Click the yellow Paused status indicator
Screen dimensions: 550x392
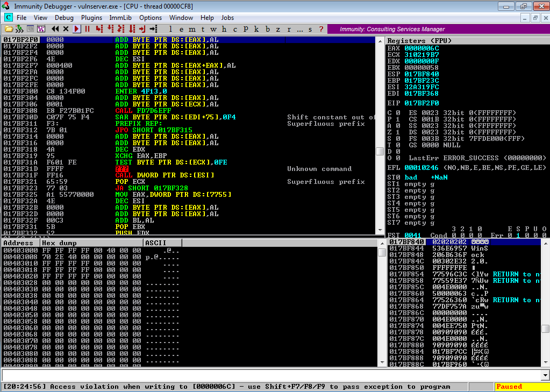pos(522,387)
